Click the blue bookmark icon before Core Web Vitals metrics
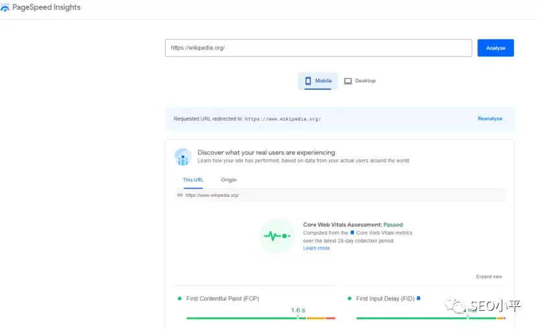 point(352,233)
